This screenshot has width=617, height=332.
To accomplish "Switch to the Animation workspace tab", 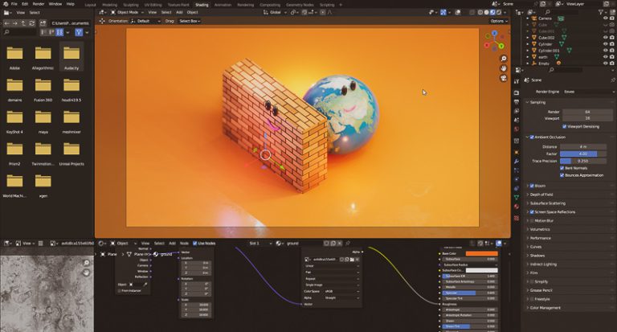I will click(223, 5).
